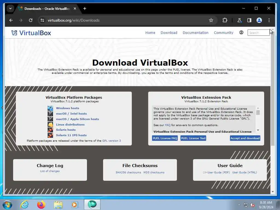
Task: Click the Solaris 11 IPS hosts icon
Action: (50, 135)
